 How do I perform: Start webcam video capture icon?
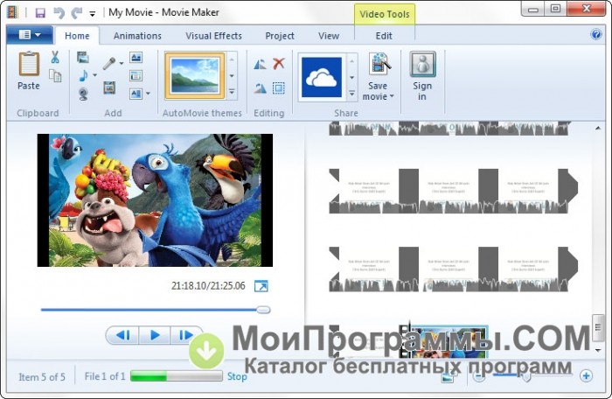click(x=83, y=94)
